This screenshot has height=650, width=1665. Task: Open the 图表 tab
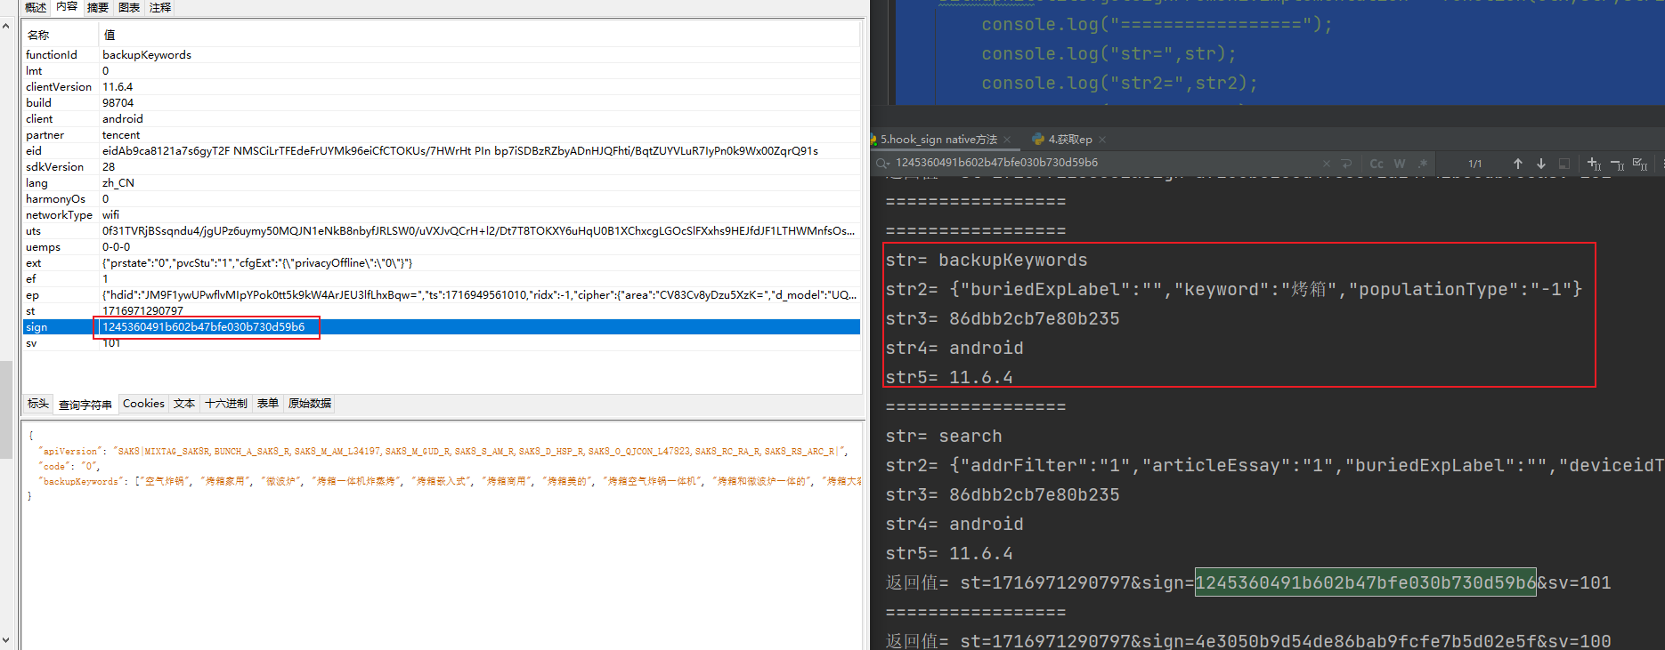(129, 7)
